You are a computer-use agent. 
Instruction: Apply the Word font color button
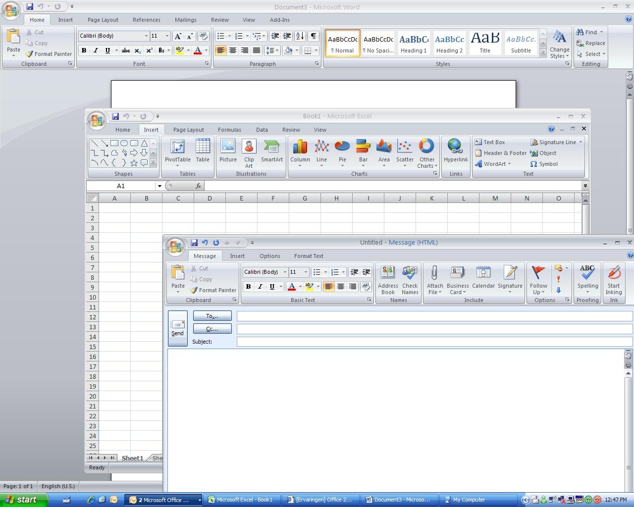[x=198, y=51]
